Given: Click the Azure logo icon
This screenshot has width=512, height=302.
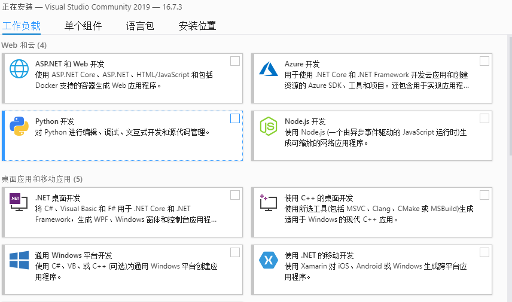Looking at the screenshot, I should (x=269, y=69).
